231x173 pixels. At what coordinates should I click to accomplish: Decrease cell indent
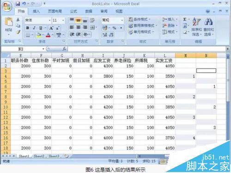pyautogui.click(x=72, y=35)
